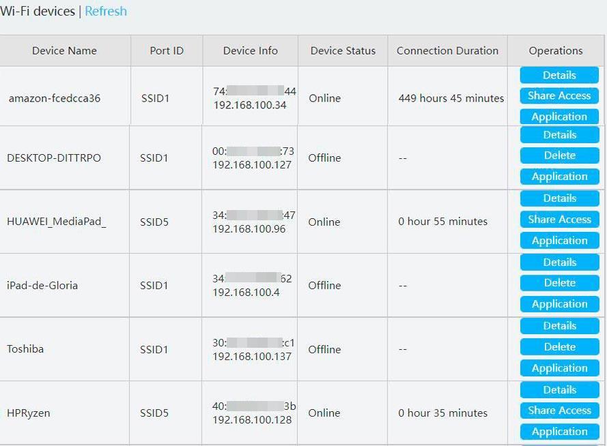This screenshot has width=607, height=446.
Task: Click IP address 192.168.100.34
Action: point(250,105)
